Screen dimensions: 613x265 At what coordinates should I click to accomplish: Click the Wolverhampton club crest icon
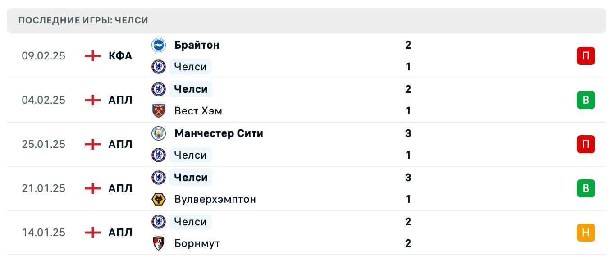click(x=159, y=199)
